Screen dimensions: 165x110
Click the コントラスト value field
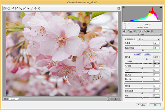click(156, 61)
